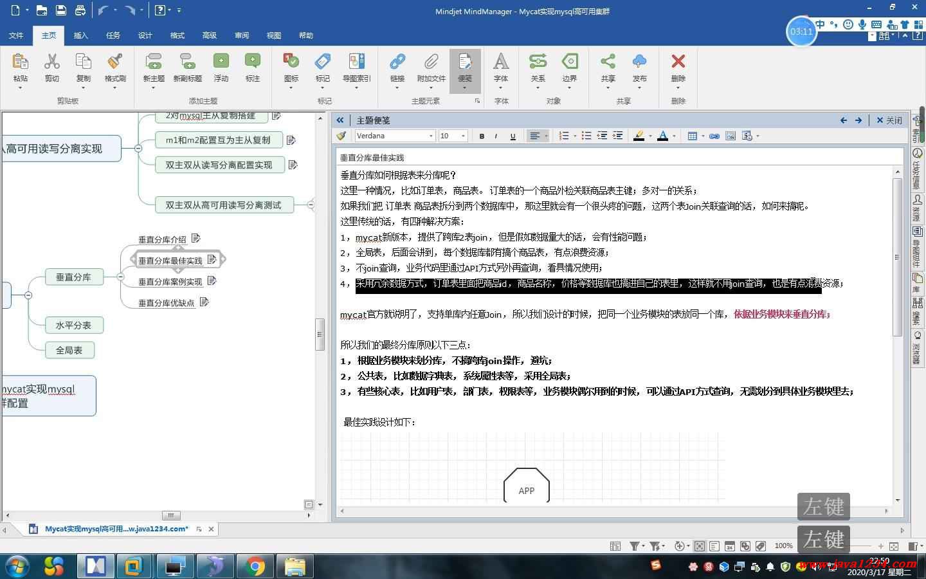Open Chrome from the Windows taskbar

coord(255,566)
